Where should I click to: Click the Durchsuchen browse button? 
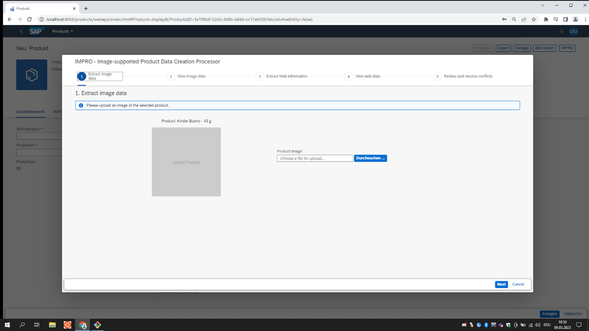pyautogui.click(x=370, y=158)
